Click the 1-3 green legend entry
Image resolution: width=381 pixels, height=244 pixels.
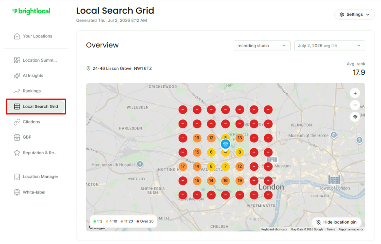pyautogui.click(x=98, y=221)
